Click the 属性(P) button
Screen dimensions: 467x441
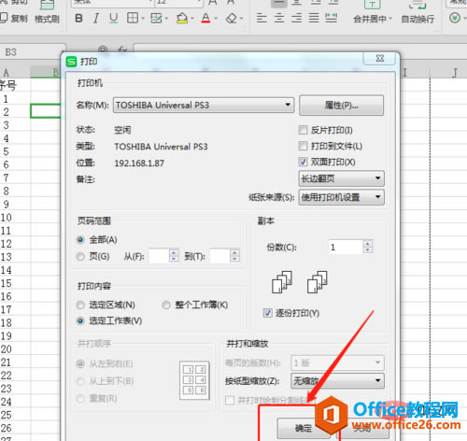point(341,106)
